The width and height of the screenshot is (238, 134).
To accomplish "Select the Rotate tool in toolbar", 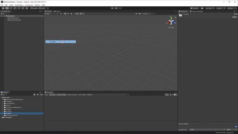I will tap(11, 8).
